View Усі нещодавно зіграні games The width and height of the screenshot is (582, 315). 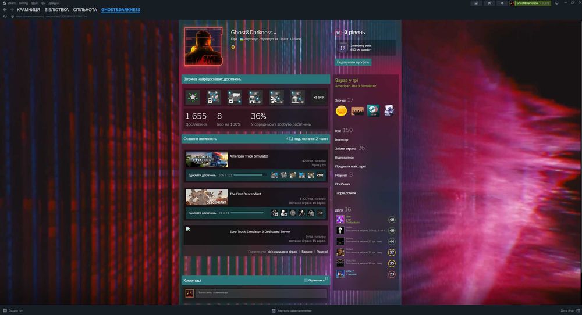[282, 252]
